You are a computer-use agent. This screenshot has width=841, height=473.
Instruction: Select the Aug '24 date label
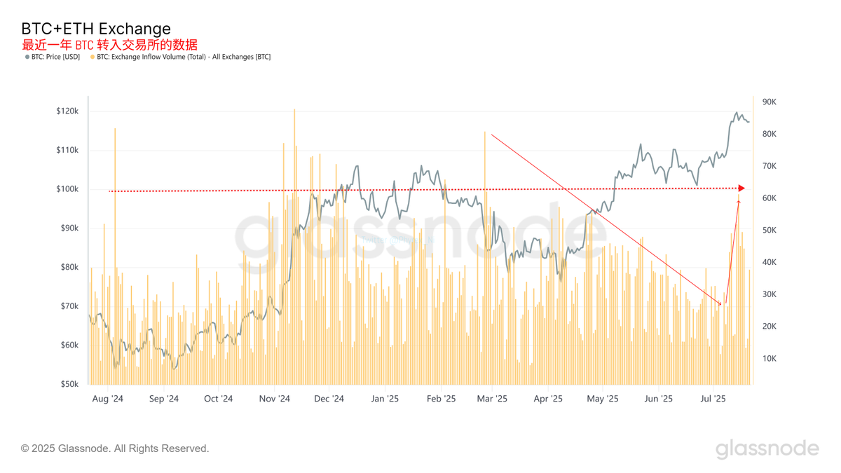click(x=108, y=399)
